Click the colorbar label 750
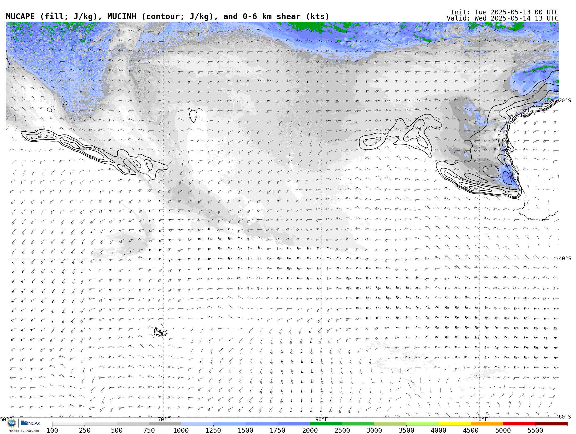Viewport: 576px width, 434px height. 149,431
